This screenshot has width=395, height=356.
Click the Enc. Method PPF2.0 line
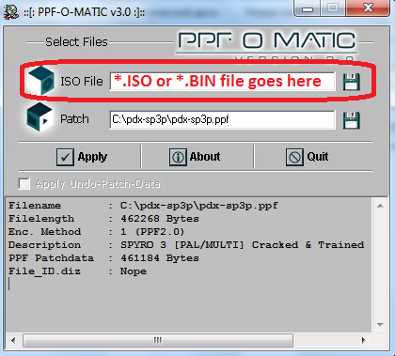(x=96, y=232)
